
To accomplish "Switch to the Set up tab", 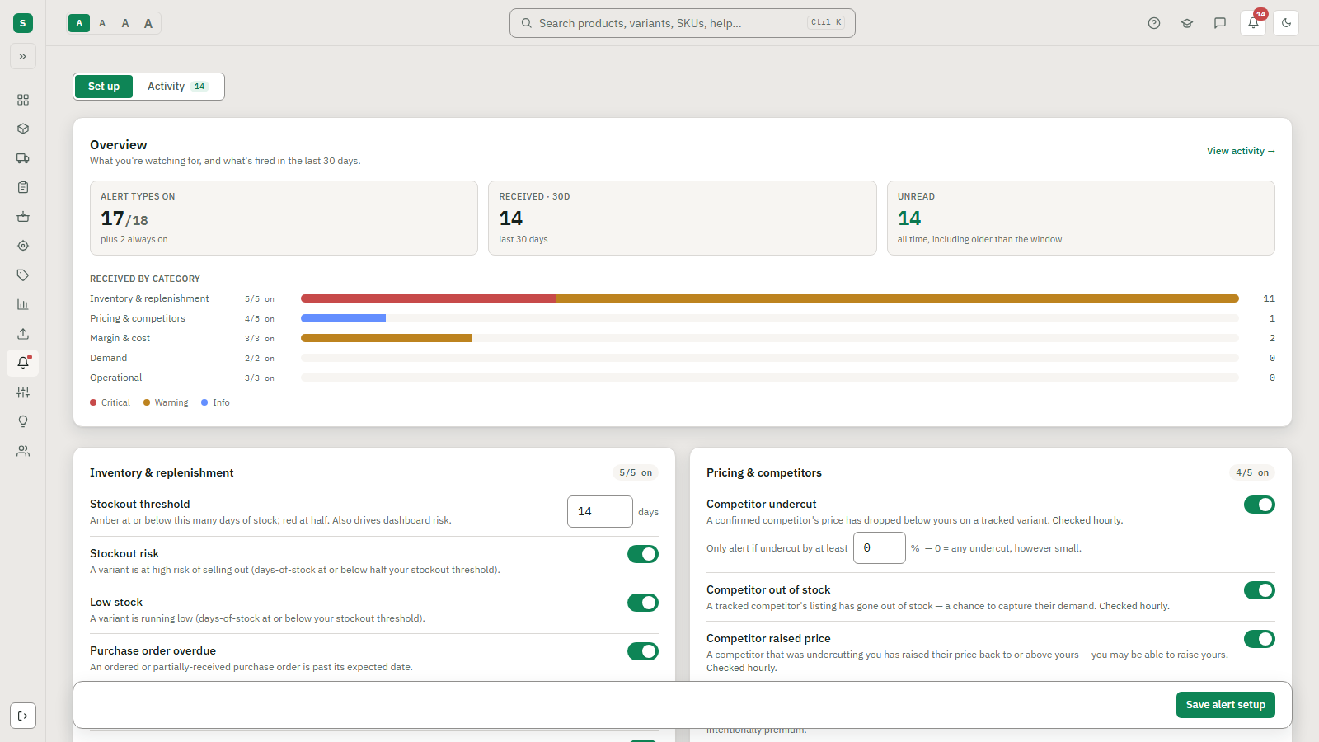I will [x=104, y=87].
